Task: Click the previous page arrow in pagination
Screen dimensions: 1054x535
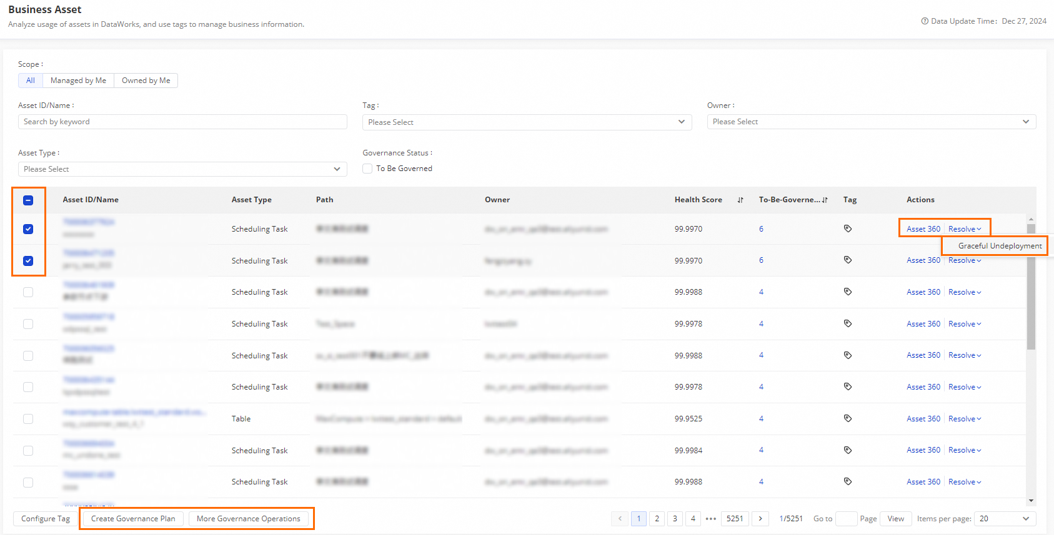Action: (620, 519)
